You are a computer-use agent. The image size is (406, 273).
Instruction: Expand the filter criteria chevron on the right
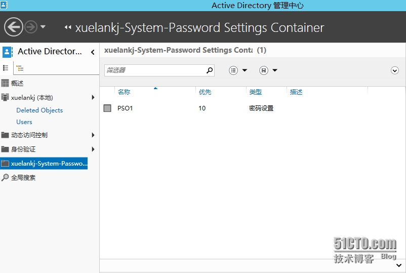pyautogui.click(x=394, y=70)
